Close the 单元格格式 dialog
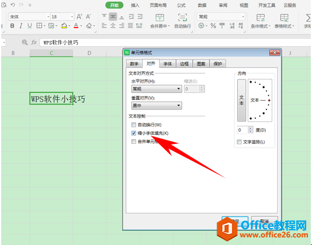 [x=275, y=53]
